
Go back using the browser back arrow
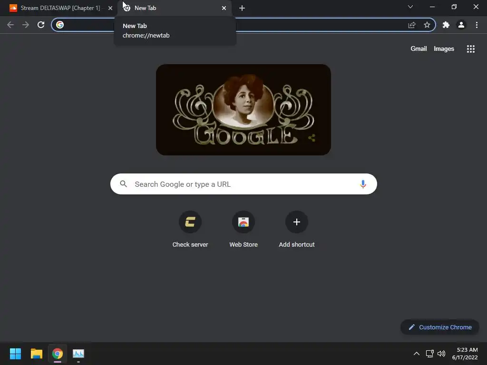10,25
